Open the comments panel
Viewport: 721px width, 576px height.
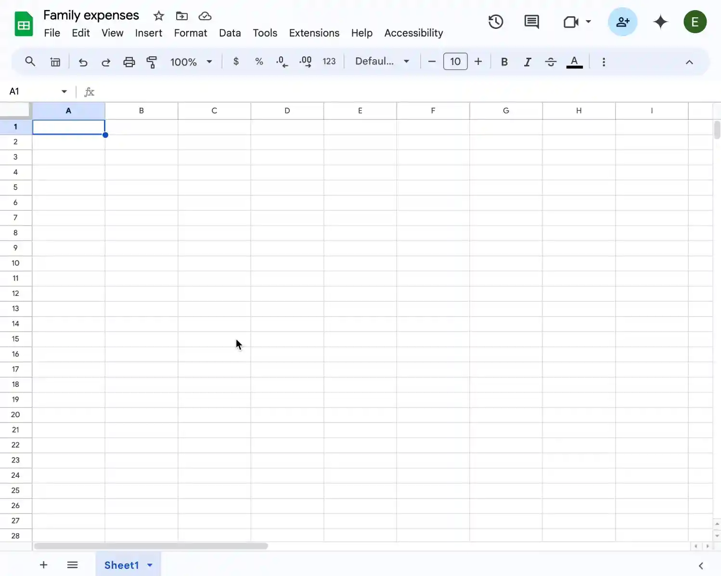coord(531,22)
